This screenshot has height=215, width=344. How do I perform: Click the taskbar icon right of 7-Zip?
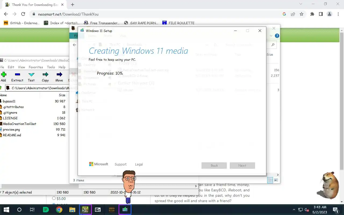click(x=112, y=210)
